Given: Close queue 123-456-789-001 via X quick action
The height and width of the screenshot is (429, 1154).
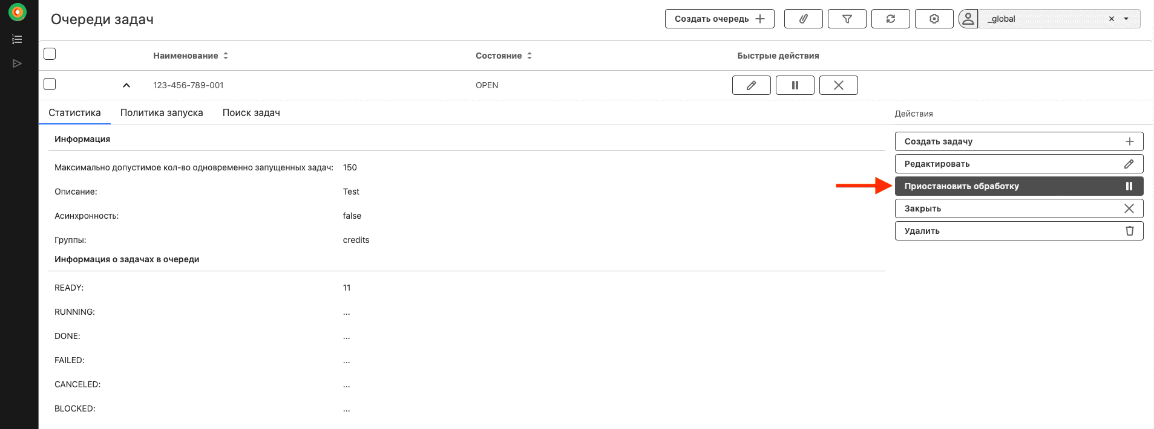Looking at the screenshot, I should (x=838, y=85).
